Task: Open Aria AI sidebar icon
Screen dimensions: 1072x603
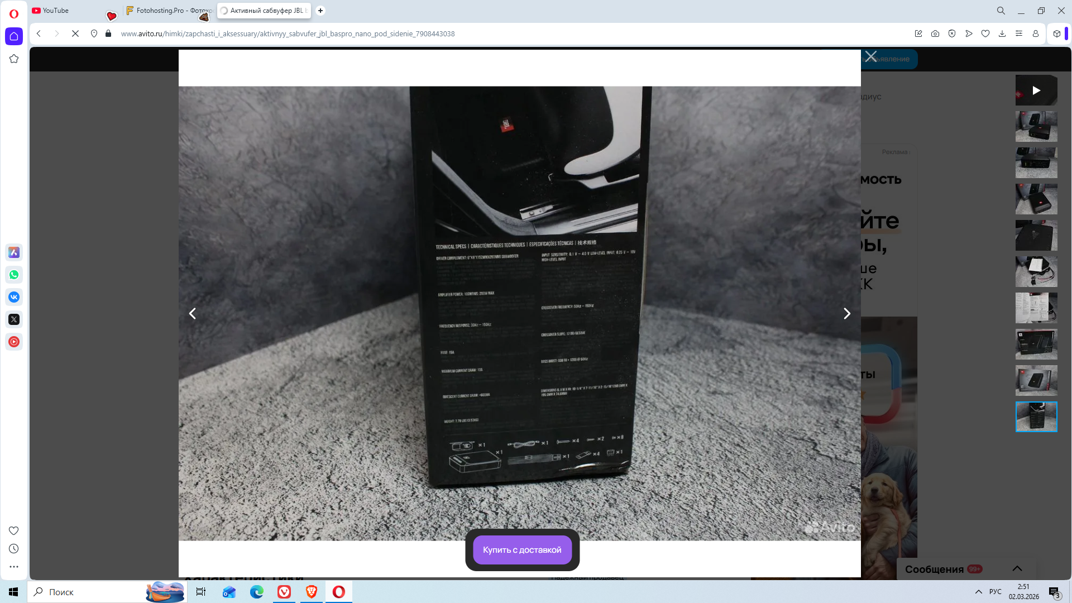Action: click(x=14, y=252)
